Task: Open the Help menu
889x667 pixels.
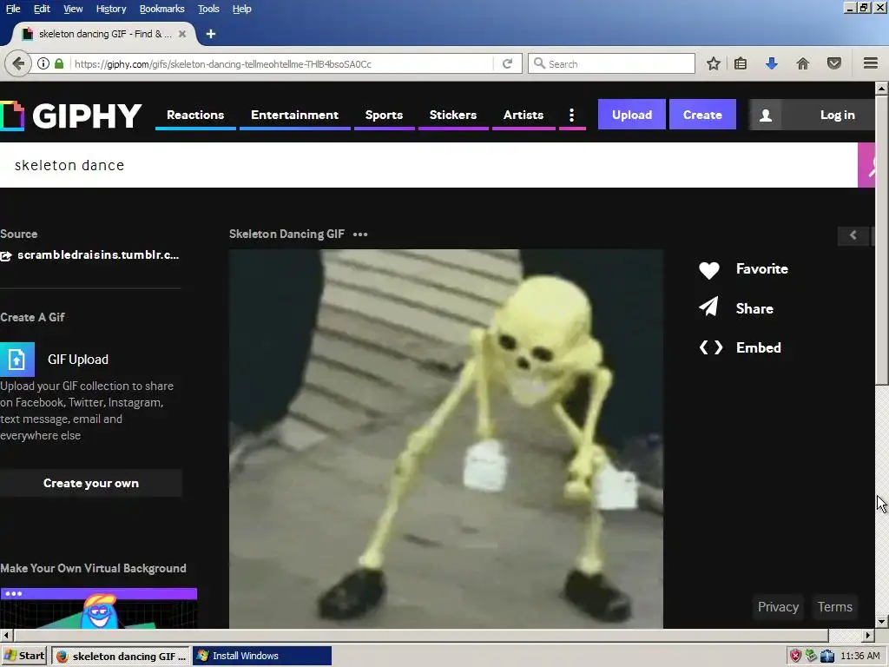Action: pos(242,9)
